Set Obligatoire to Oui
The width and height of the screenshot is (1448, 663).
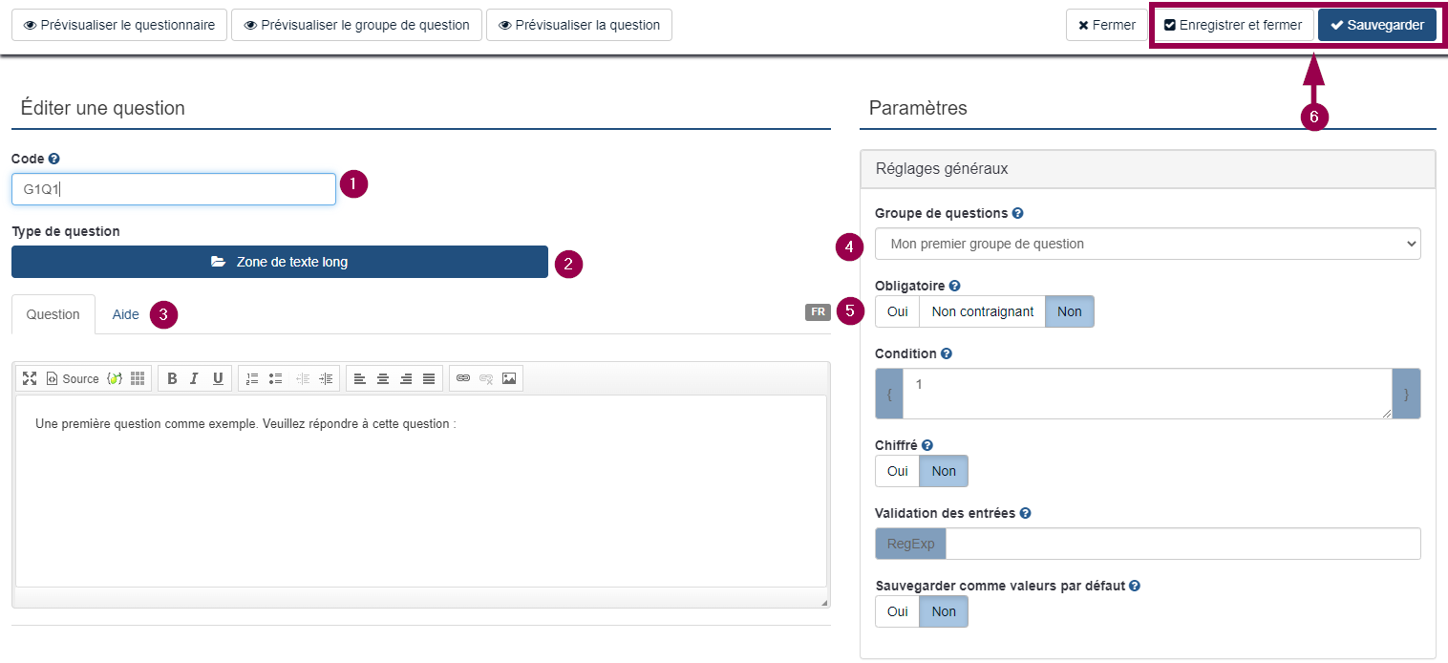(897, 311)
